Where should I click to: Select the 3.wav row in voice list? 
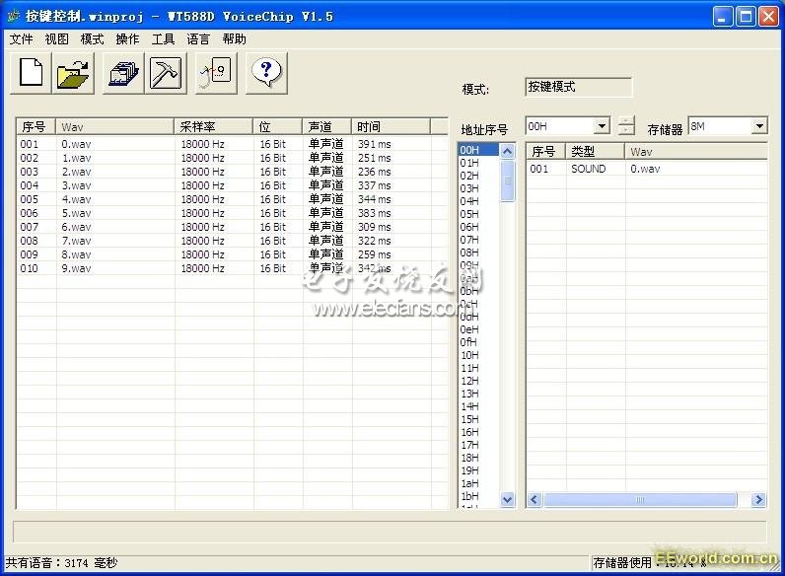pos(77,185)
